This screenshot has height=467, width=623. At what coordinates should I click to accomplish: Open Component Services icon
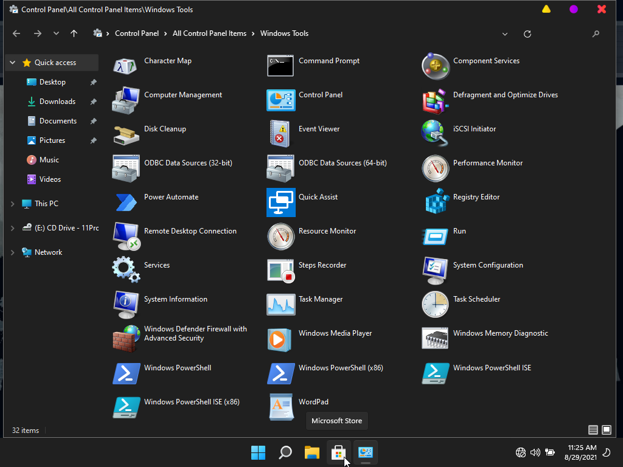(x=435, y=66)
